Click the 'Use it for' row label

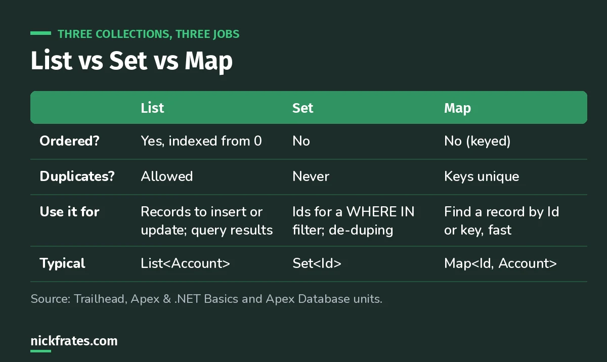point(69,212)
